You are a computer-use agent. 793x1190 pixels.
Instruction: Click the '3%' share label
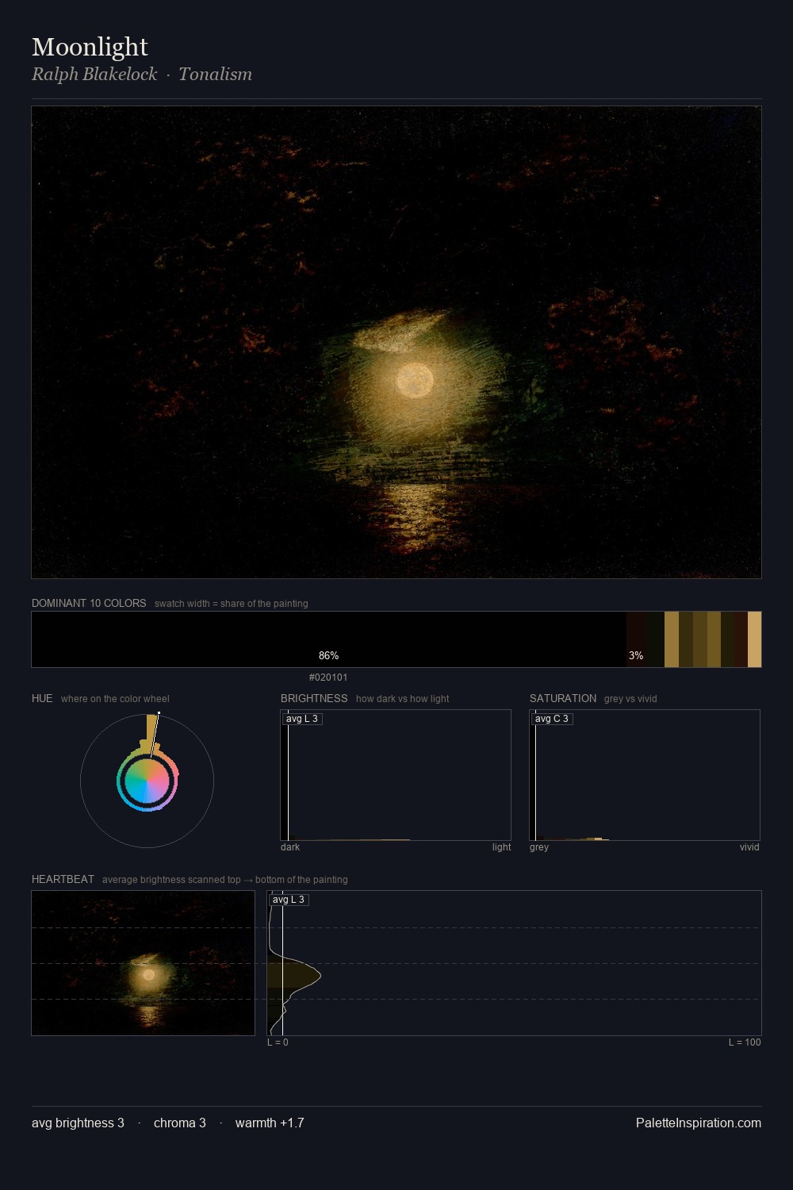click(x=636, y=656)
